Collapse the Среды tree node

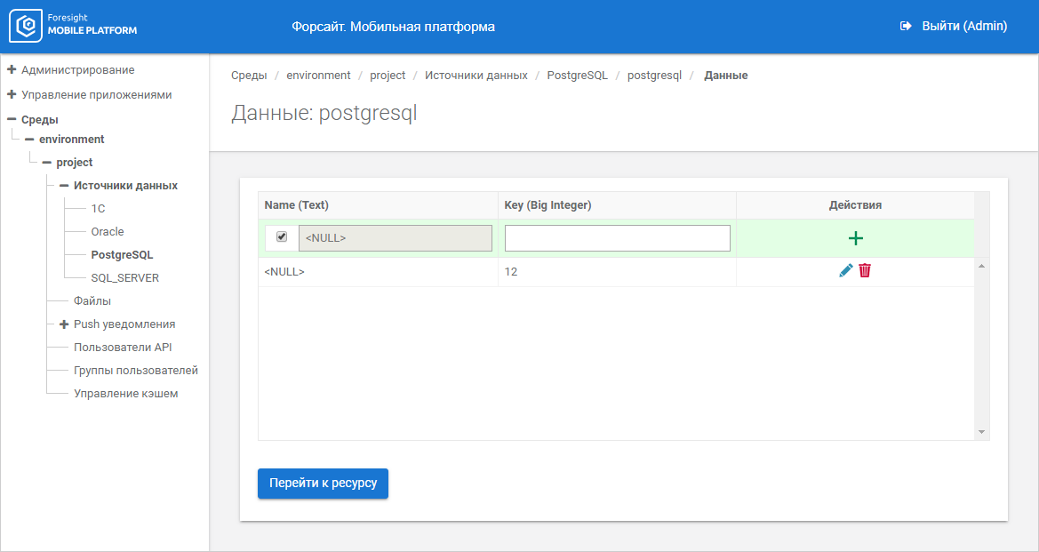pyautogui.click(x=12, y=119)
